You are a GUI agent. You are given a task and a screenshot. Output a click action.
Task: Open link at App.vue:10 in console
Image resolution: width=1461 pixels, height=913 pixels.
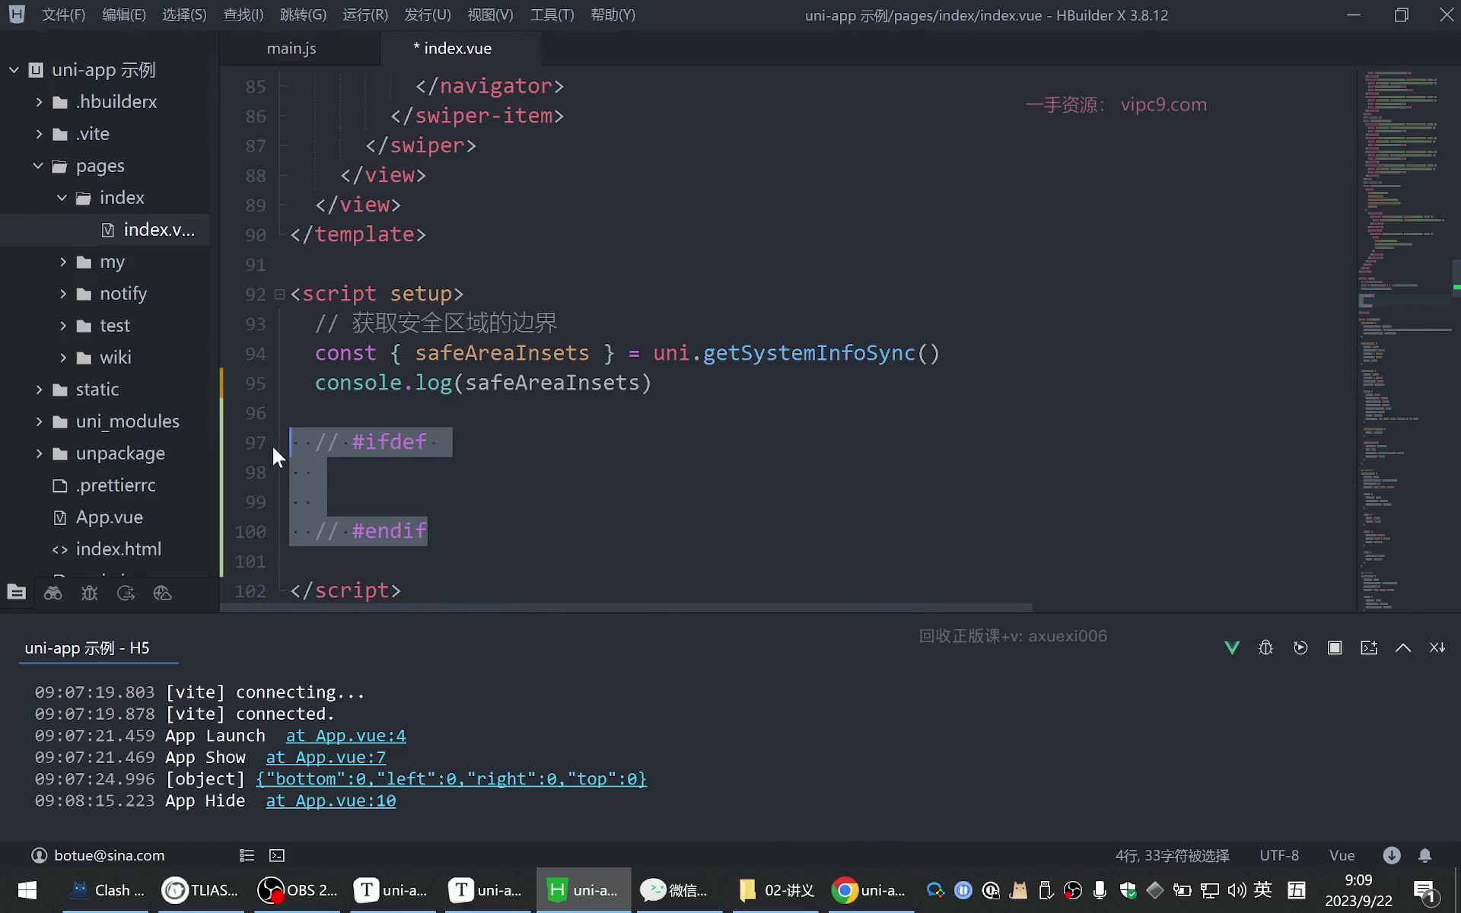(331, 800)
